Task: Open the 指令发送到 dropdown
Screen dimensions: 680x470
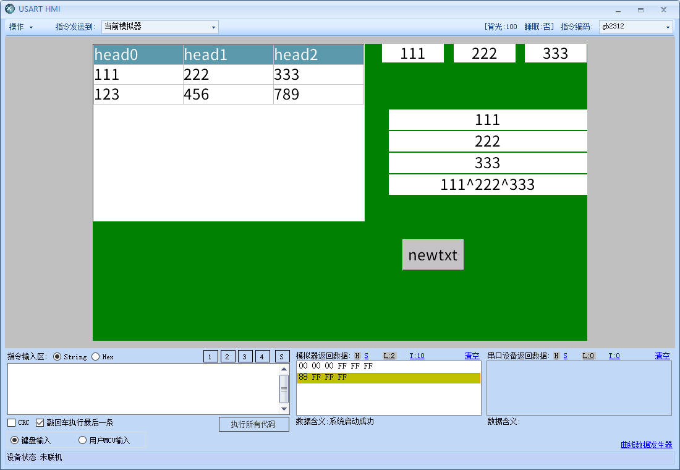Action: click(x=159, y=27)
